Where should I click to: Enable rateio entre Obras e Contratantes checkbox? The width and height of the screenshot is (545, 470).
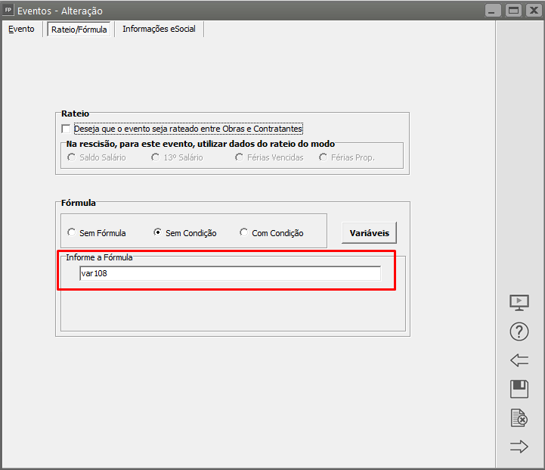(66, 129)
